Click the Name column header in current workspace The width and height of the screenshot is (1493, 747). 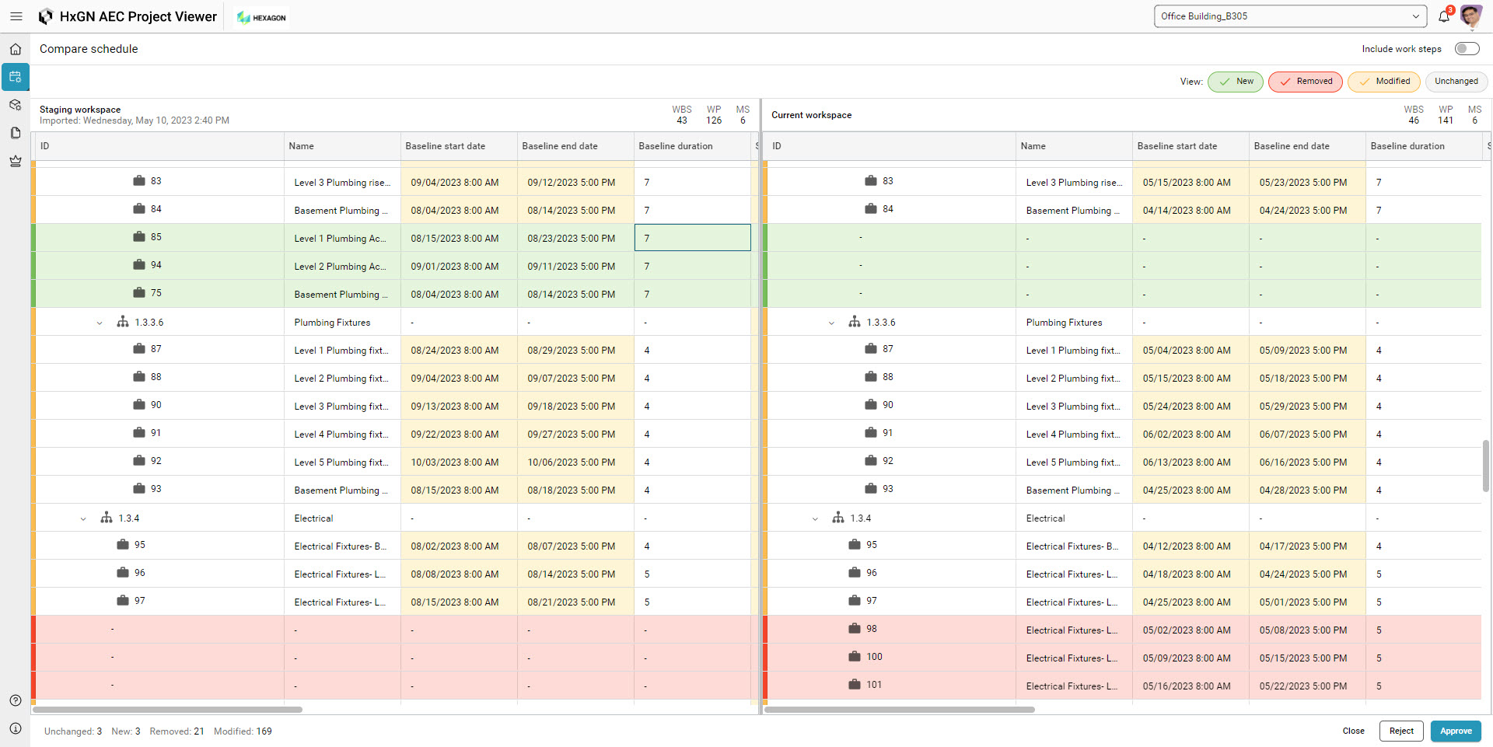click(1033, 146)
